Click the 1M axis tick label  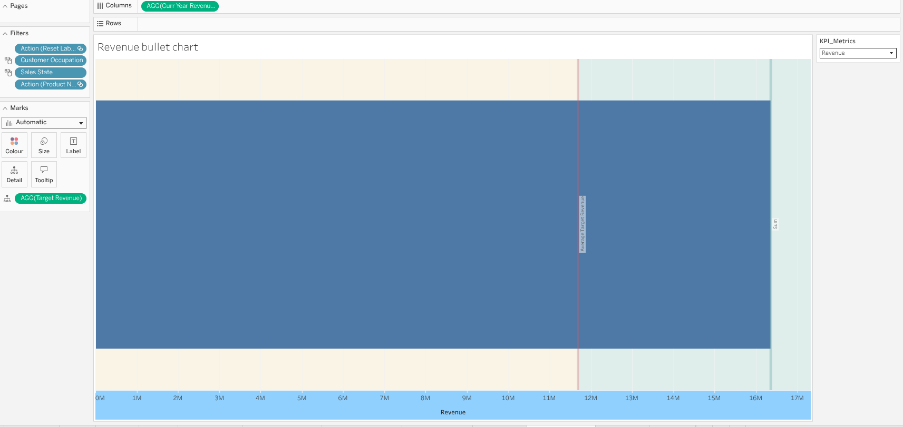tap(137, 398)
